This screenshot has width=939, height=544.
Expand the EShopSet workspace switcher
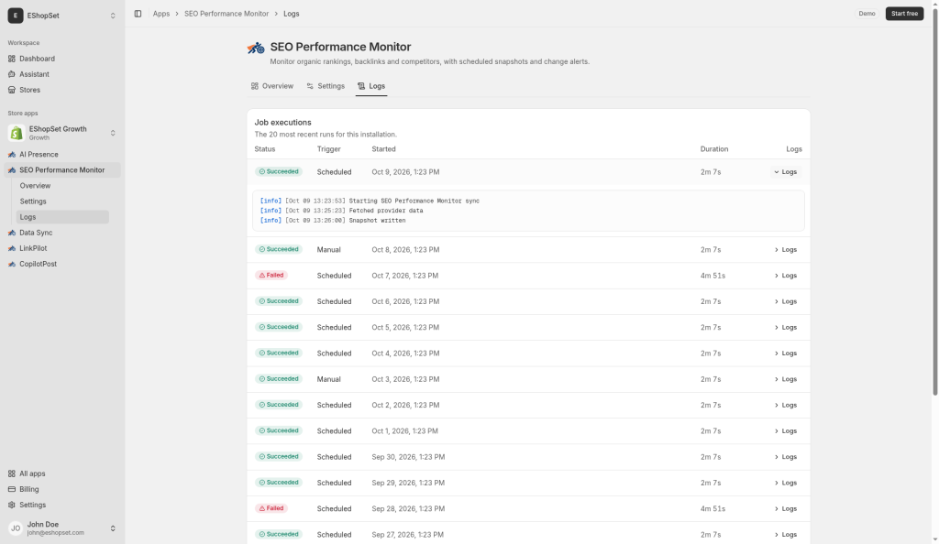[x=113, y=16]
